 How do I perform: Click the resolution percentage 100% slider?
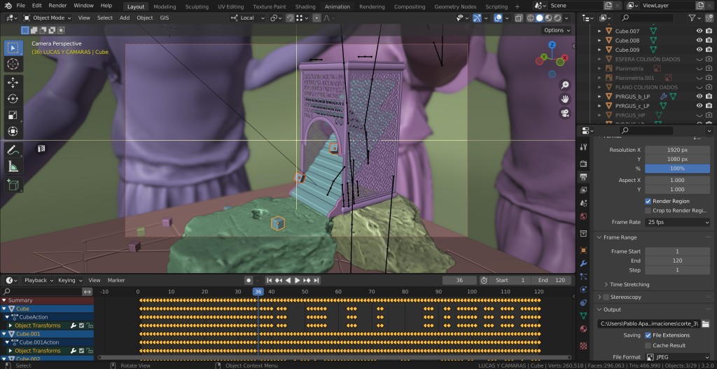(x=677, y=169)
